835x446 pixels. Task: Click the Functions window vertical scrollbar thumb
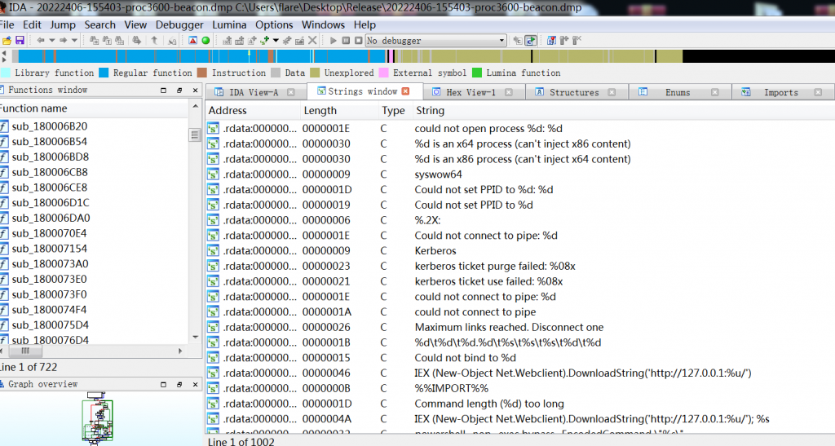pos(195,135)
